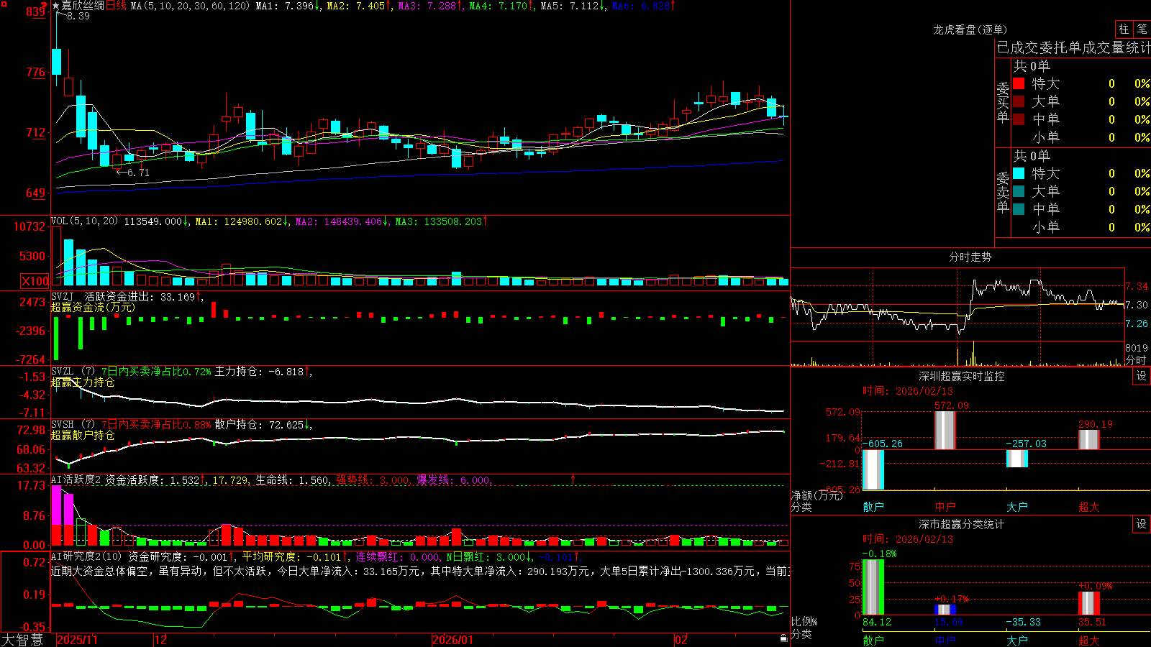
Task: Click the MA1: 7.396 value at top
Action: [285, 6]
